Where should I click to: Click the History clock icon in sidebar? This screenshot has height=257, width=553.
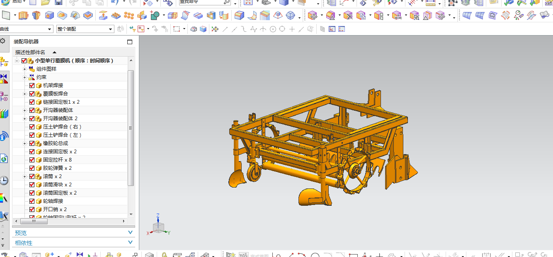4,180
